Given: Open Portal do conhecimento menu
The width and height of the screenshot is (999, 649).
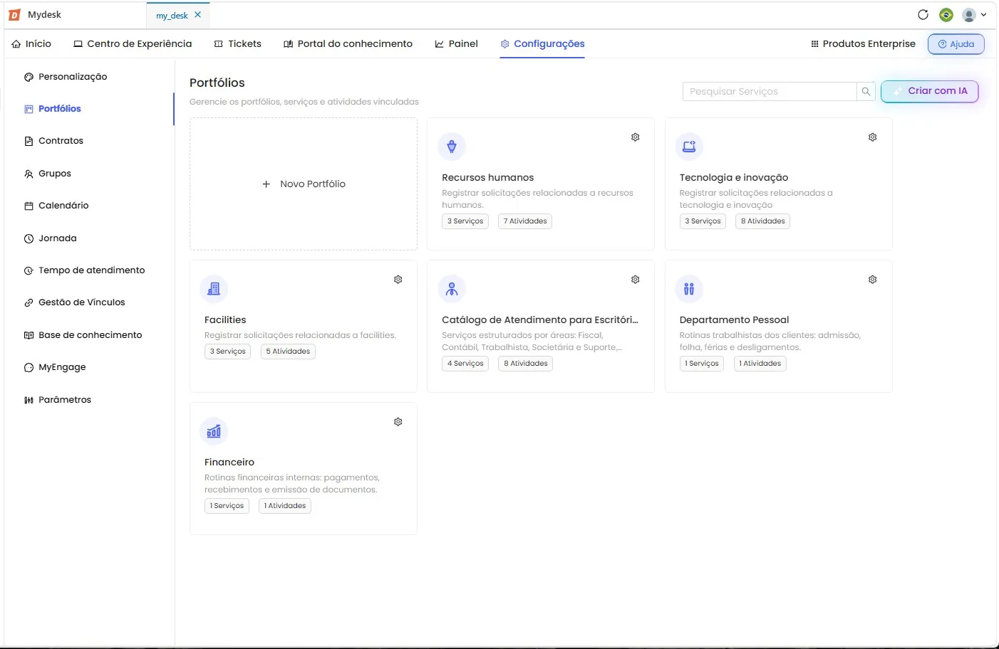Looking at the screenshot, I should [x=348, y=44].
